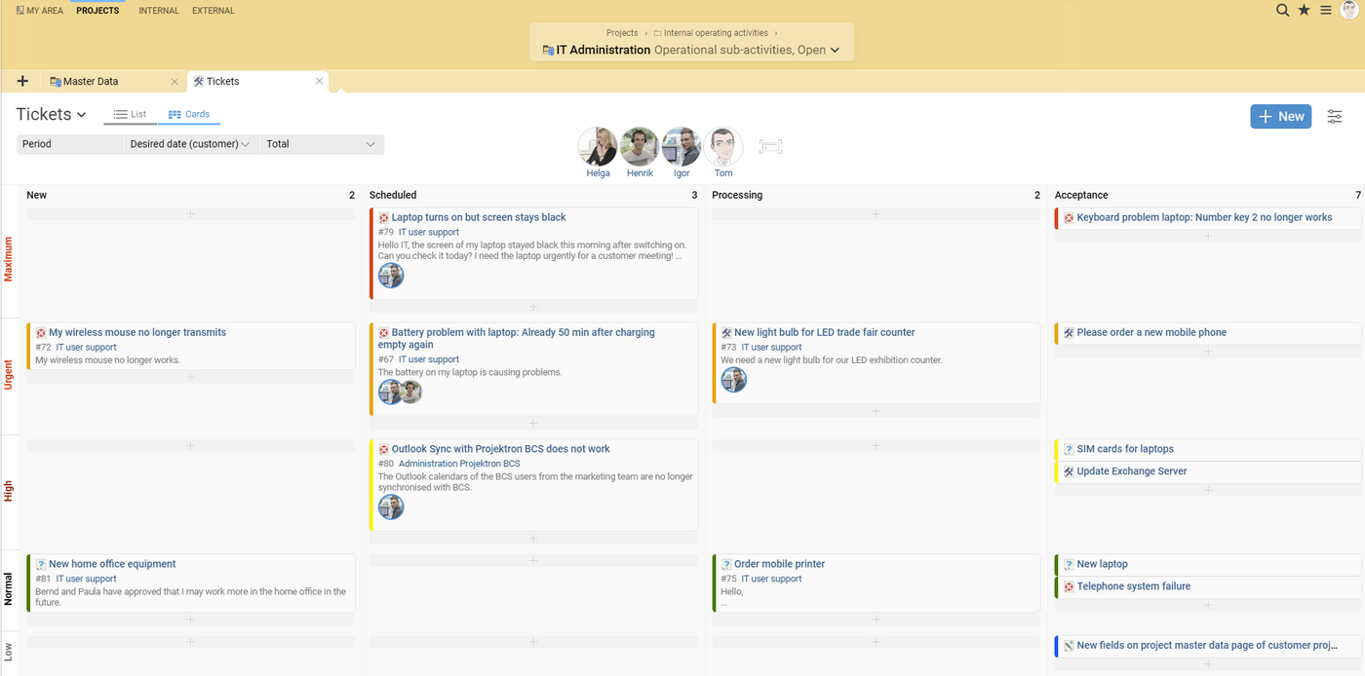Click question icon on Order mobile printer card
Image resolution: width=1365 pixels, height=676 pixels.
(725, 565)
